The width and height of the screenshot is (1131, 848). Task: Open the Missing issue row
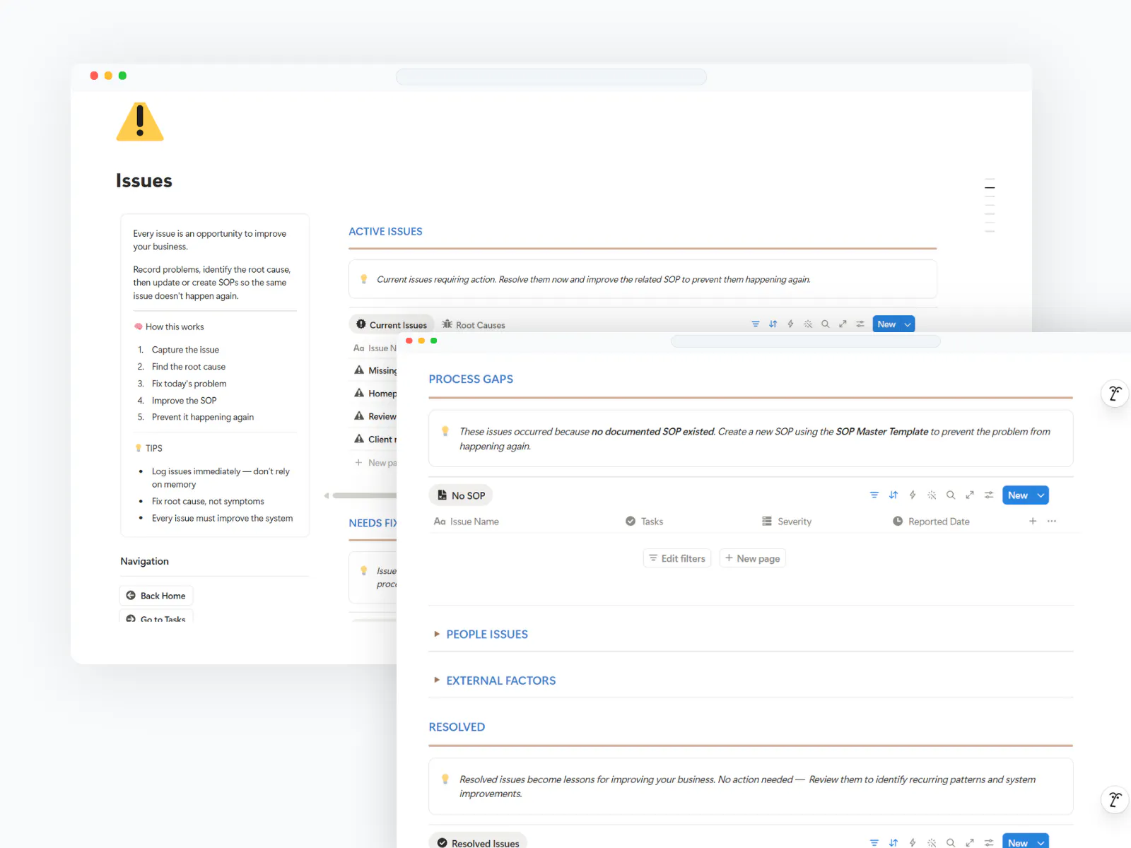coord(375,370)
